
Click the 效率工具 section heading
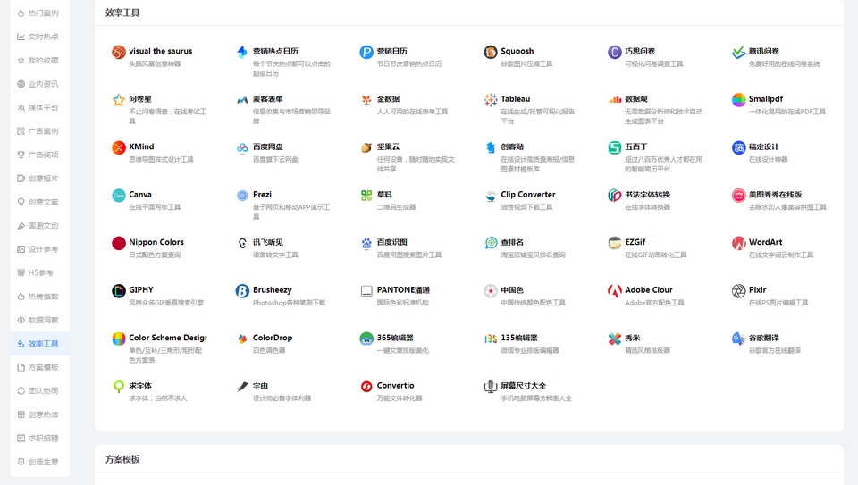(x=122, y=13)
